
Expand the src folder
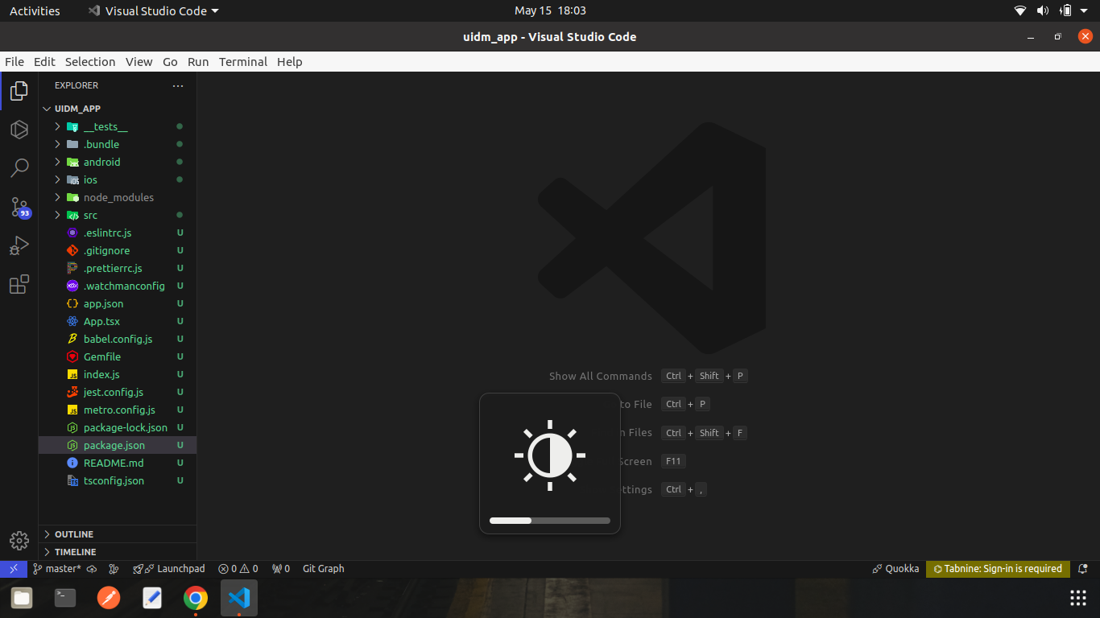pos(90,215)
